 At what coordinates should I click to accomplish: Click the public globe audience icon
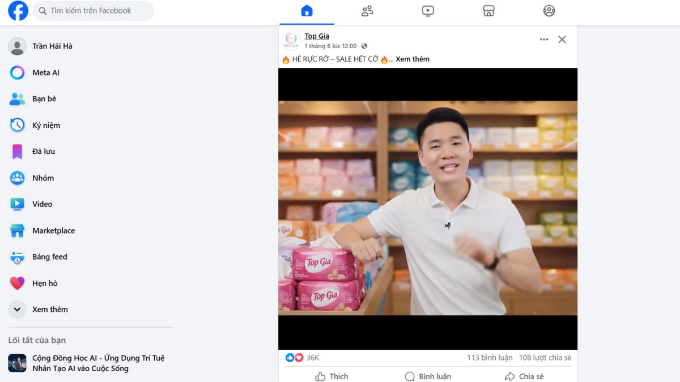pos(364,46)
